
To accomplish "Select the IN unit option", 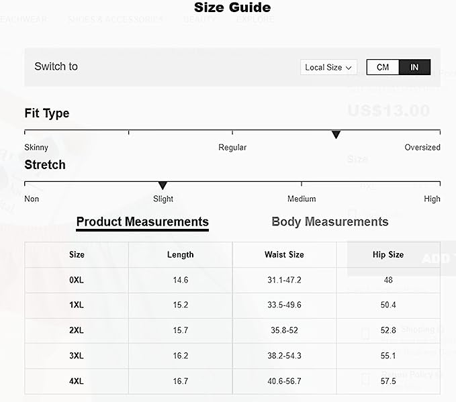I will (414, 67).
